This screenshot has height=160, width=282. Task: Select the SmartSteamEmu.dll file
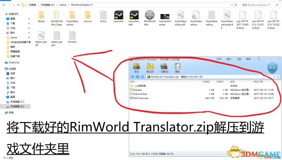[181, 18]
